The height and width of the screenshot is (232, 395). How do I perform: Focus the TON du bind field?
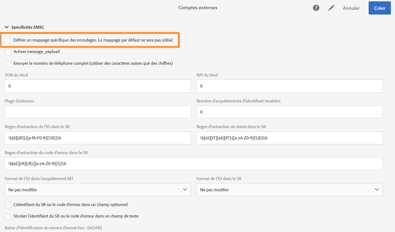click(98, 86)
